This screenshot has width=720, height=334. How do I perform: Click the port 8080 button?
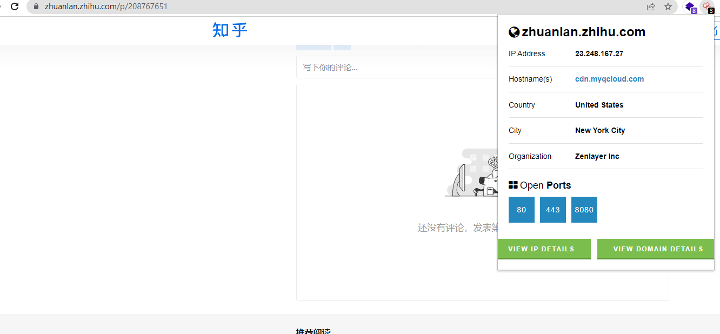584,210
